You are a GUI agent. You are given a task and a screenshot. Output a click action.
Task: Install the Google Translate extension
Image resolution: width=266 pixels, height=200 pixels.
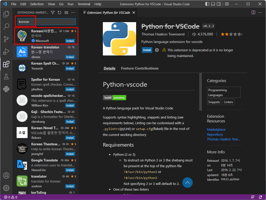tap(70, 170)
